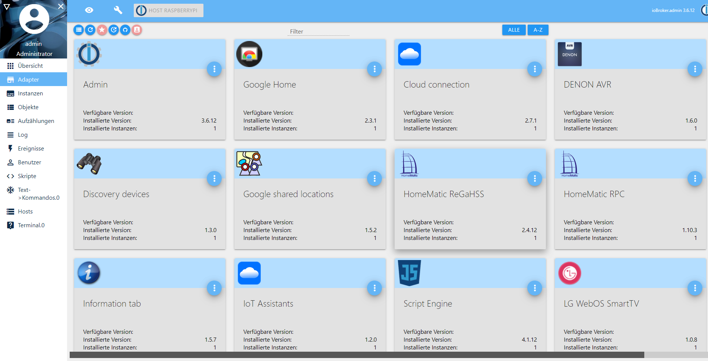Click the HomeMatic RPC logo icon

point(570,164)
